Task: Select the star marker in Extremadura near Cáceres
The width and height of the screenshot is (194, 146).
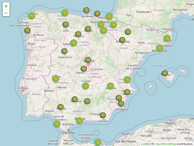Action: [x=56, y=79]
